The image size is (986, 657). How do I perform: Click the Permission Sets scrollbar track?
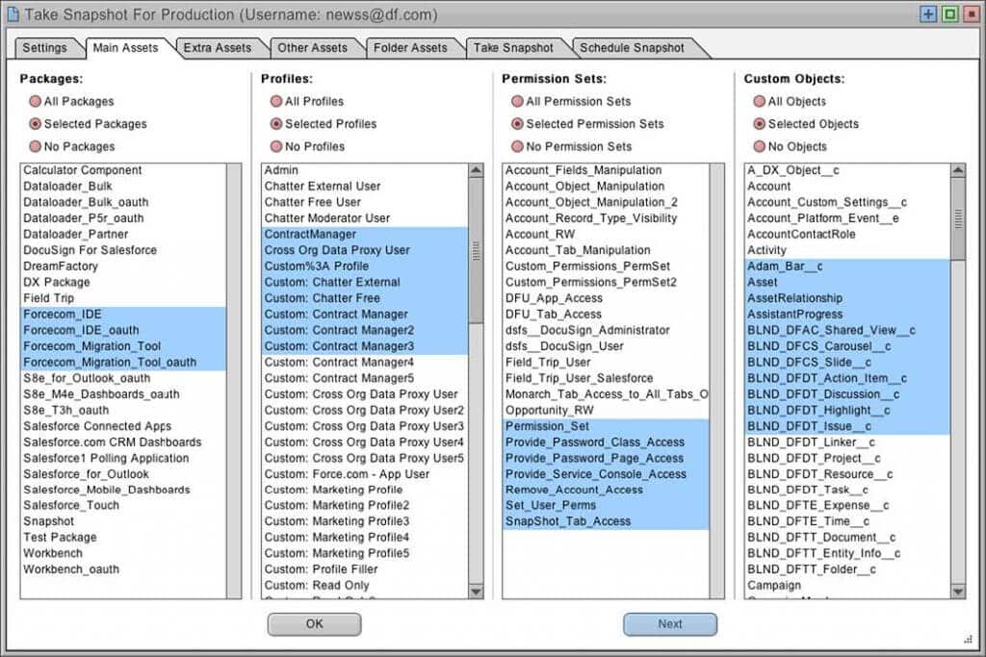pyautogui.click(x=716, y=381)
